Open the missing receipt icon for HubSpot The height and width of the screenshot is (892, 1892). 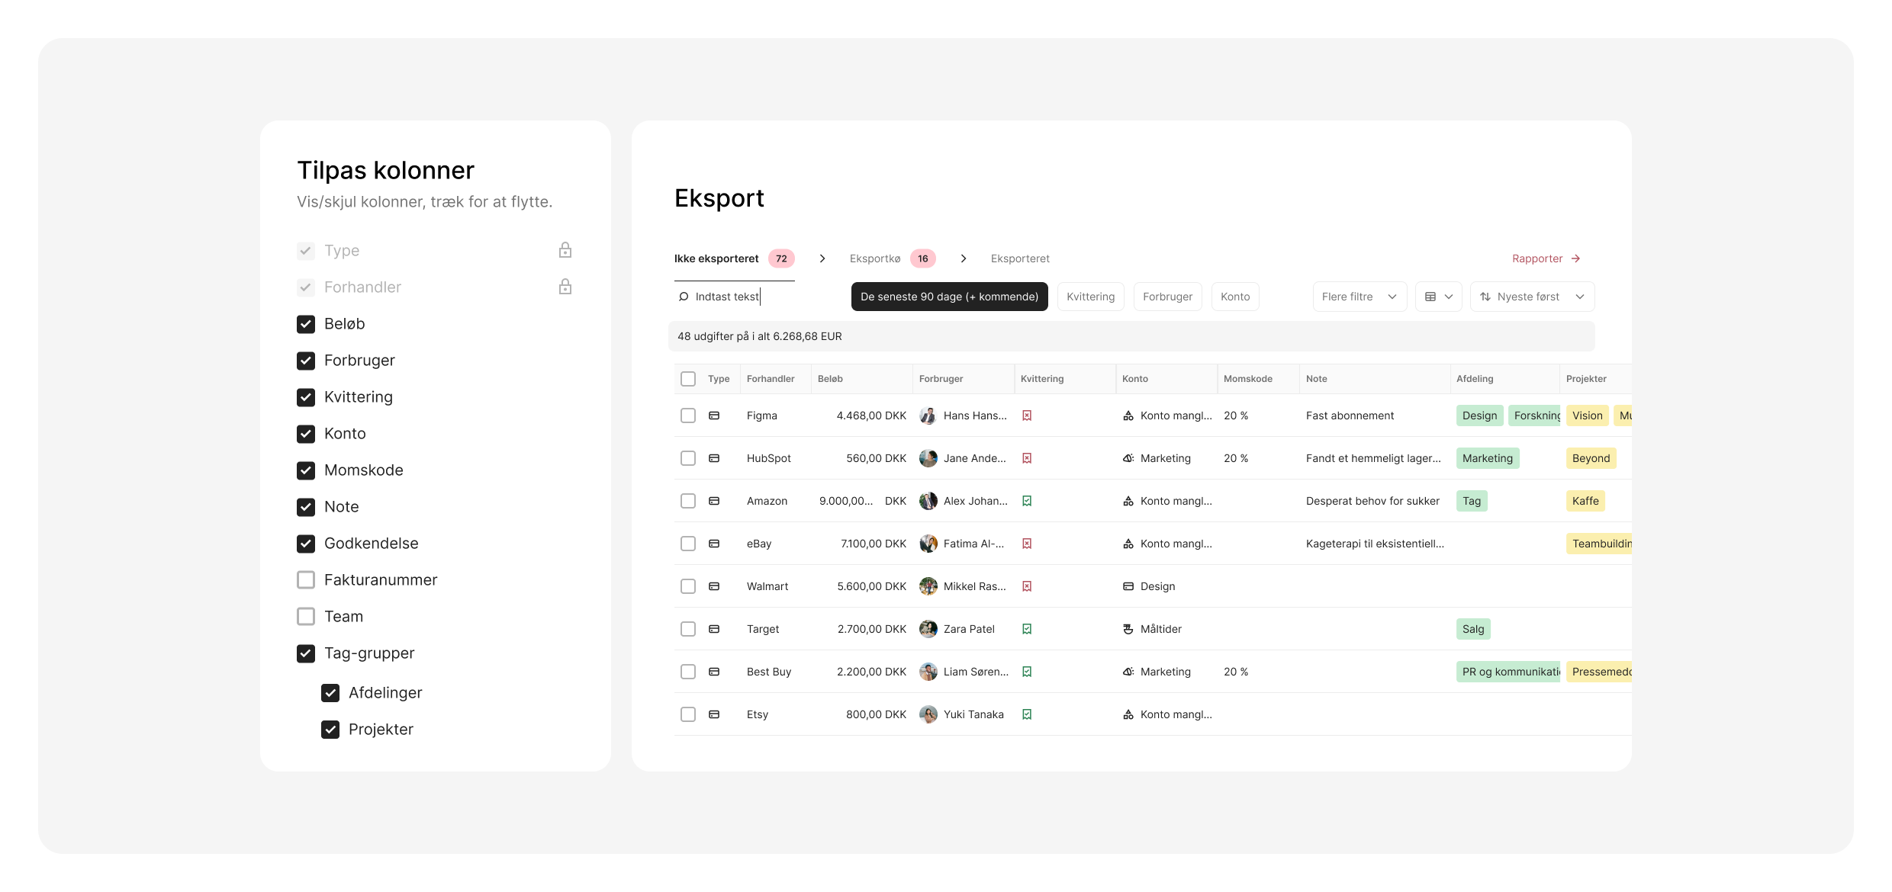pos(1028,458)
